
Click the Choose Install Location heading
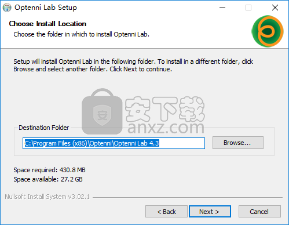click(47, 24)
